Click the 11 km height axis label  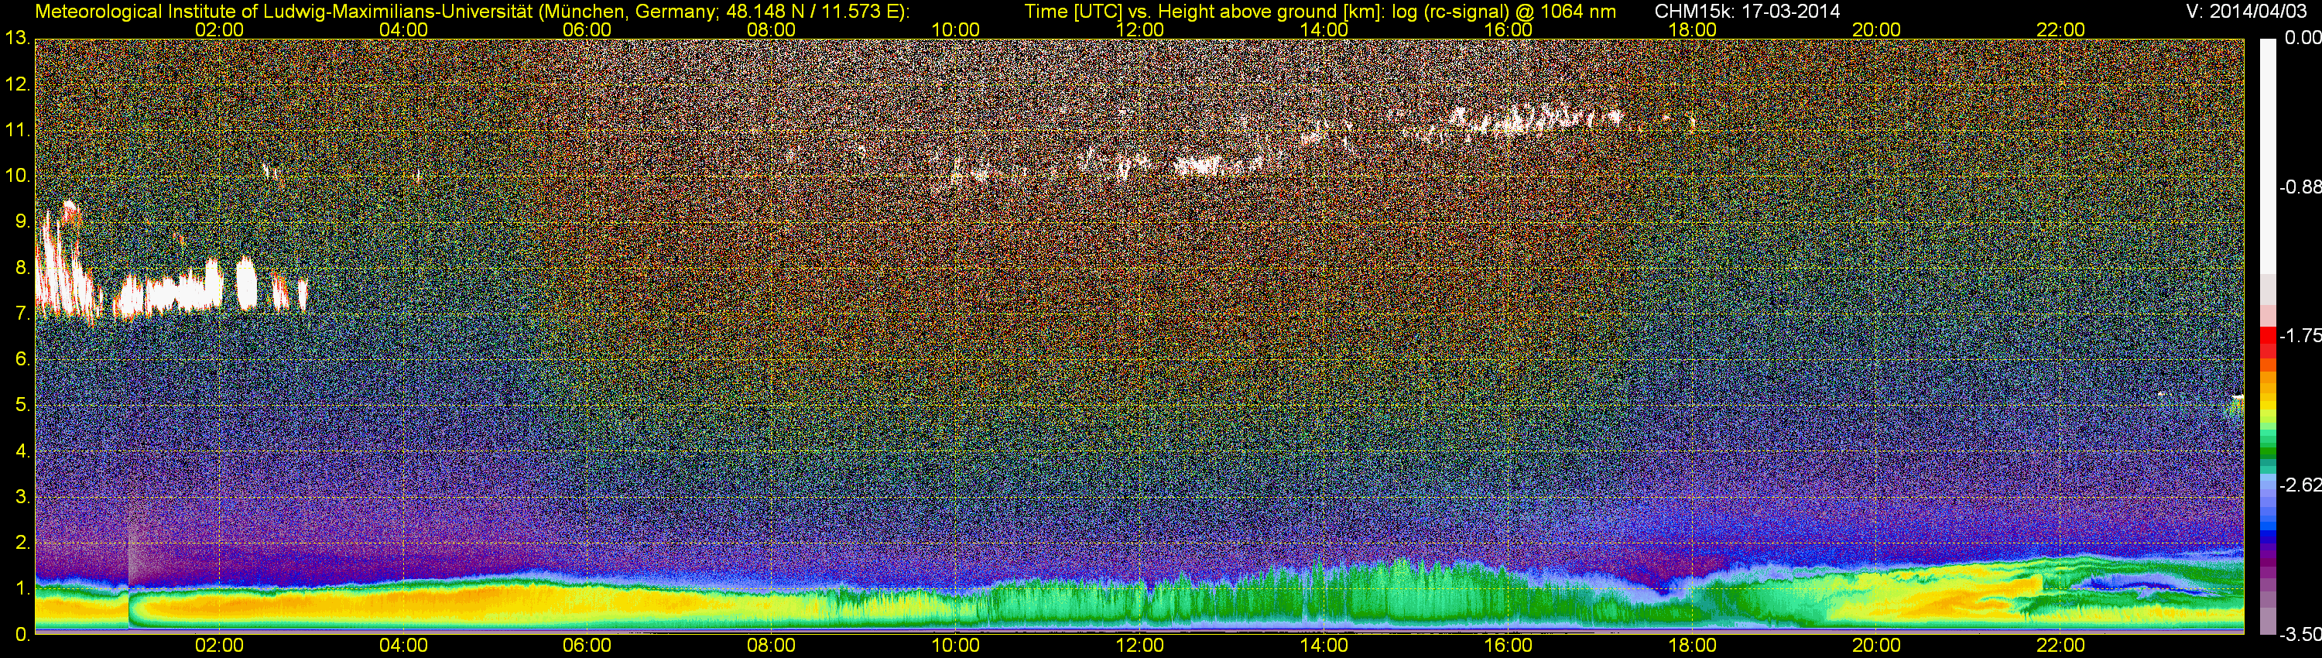(x=17, y=131)
